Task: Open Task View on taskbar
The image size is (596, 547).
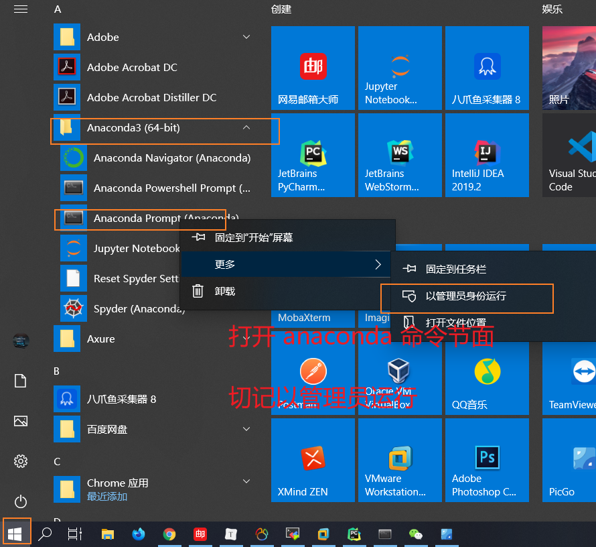Action: pyautogui.click(x=74, y=534)
